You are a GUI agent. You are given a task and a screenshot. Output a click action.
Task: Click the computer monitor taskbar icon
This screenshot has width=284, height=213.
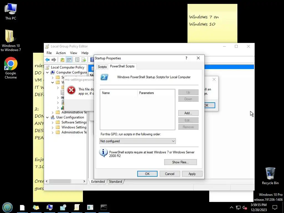[x=49, y=207]
